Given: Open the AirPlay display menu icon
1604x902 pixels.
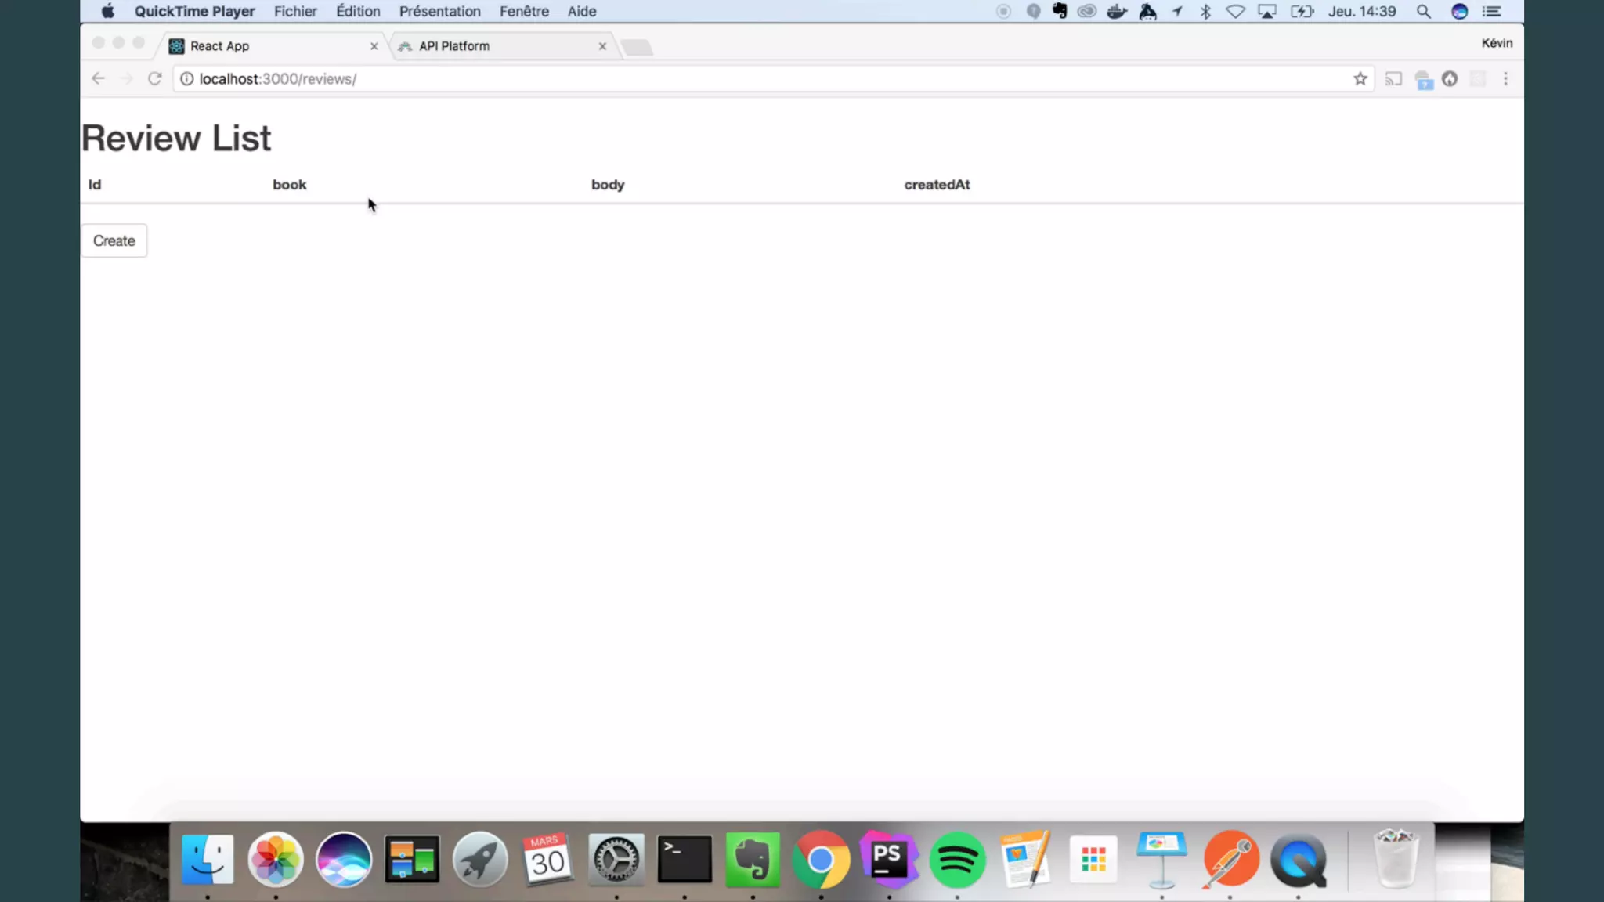Looking at the screenshot, I should [x=1267, y=11].
